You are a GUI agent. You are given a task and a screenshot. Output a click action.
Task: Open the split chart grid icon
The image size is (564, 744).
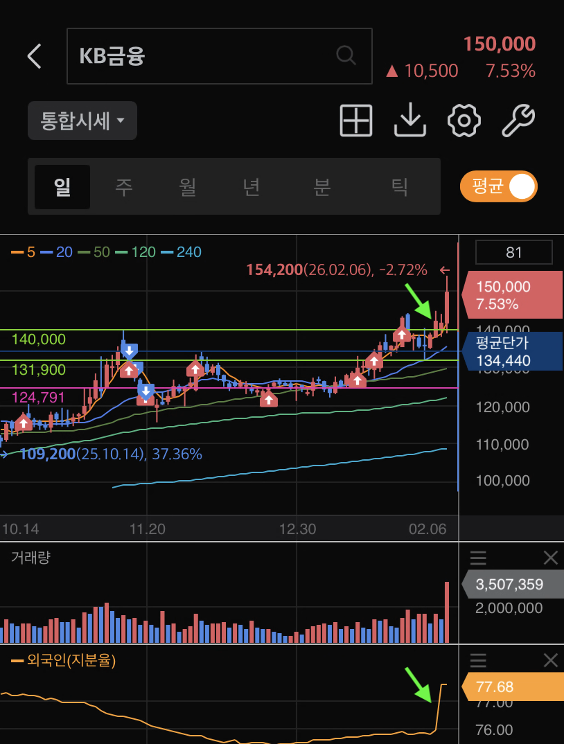point(356,121)
